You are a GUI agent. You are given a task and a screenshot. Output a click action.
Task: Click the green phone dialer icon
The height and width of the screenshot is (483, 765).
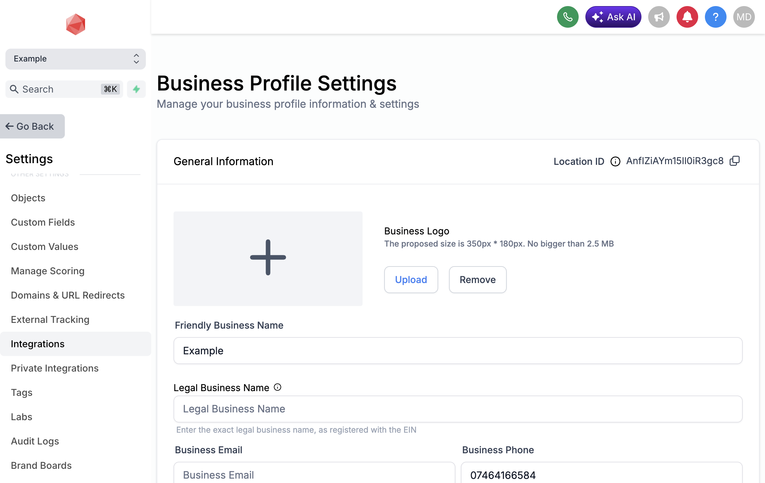tap(568, 17)
